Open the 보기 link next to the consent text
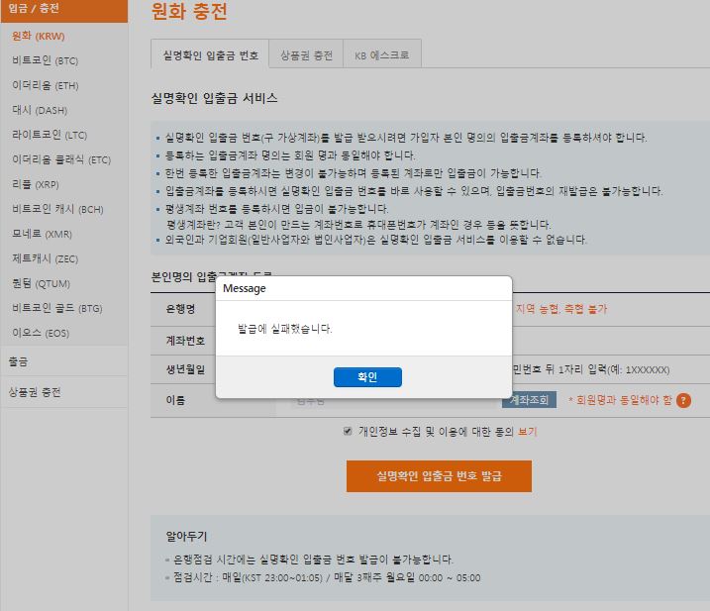This screenshot has height=611, width=710. pos(528,432)
